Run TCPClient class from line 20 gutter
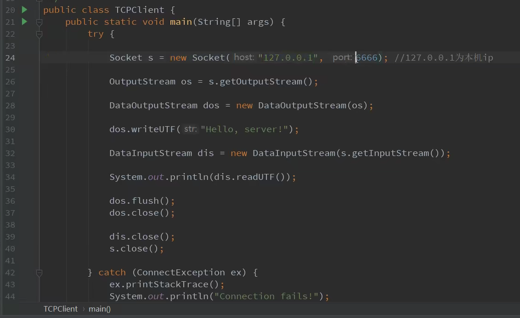 coord(24,10)
